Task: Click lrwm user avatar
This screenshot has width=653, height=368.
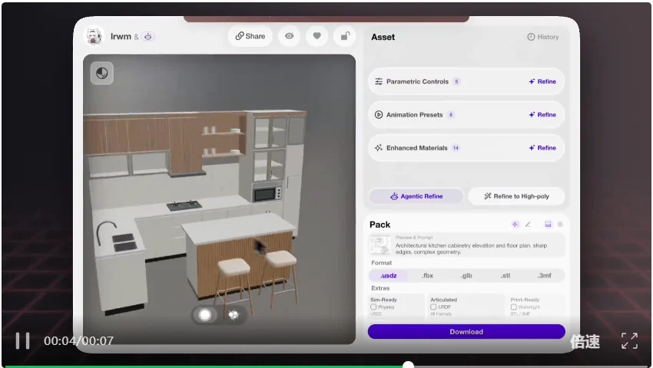Action: [x=94, y=37]
